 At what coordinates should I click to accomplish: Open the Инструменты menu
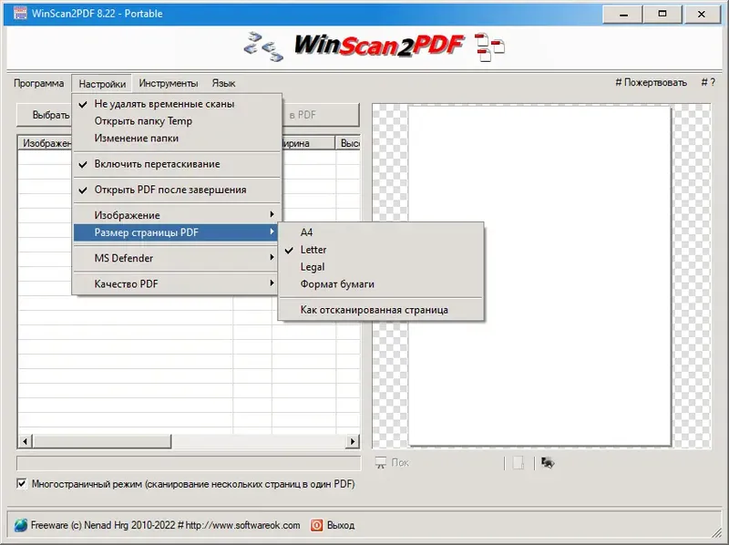(x=169, y=83)
